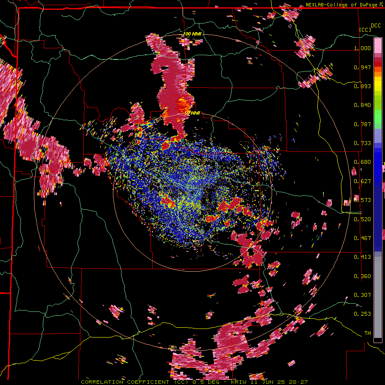Click the 0.307 scale value
The width and height of the screenshot is (385, 385).
click(362, 295)
